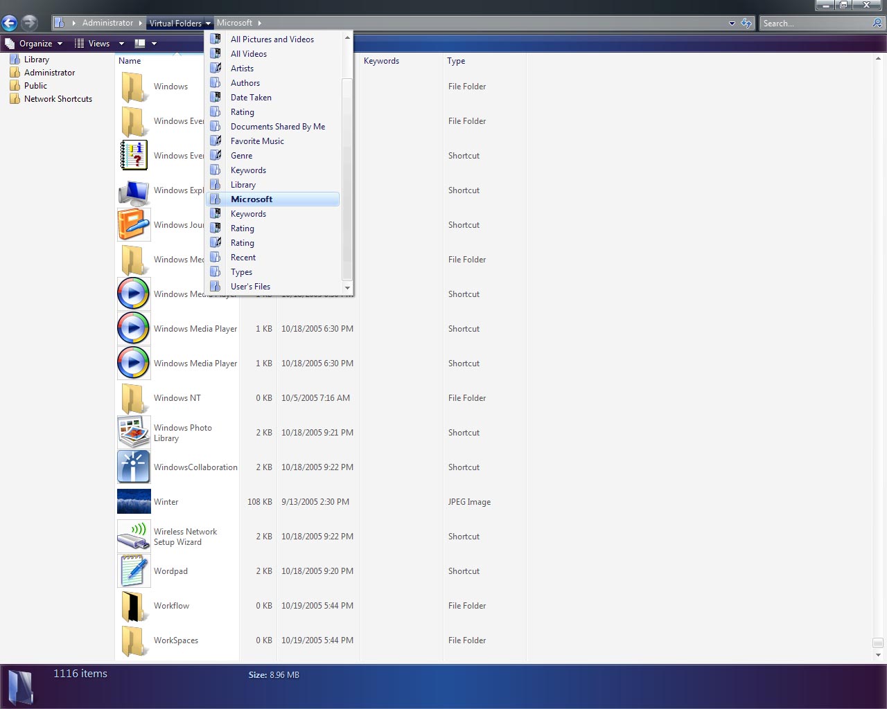Click Administrator breadcrumb segment
887x709 pixels.
[x=107, y=23]
